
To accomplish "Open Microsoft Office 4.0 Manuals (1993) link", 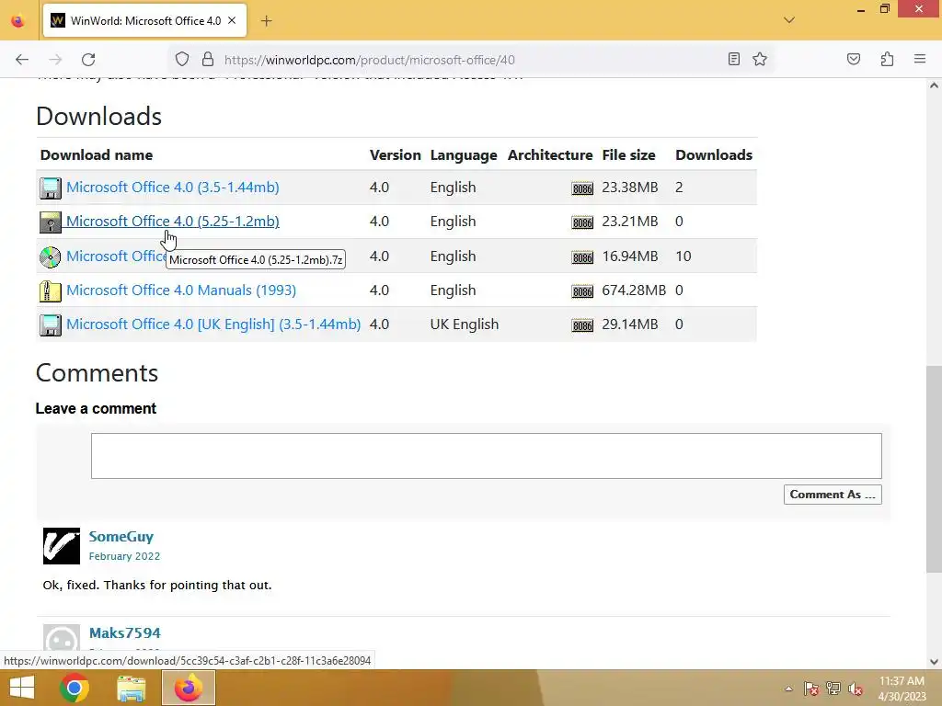I will [181, 290].
